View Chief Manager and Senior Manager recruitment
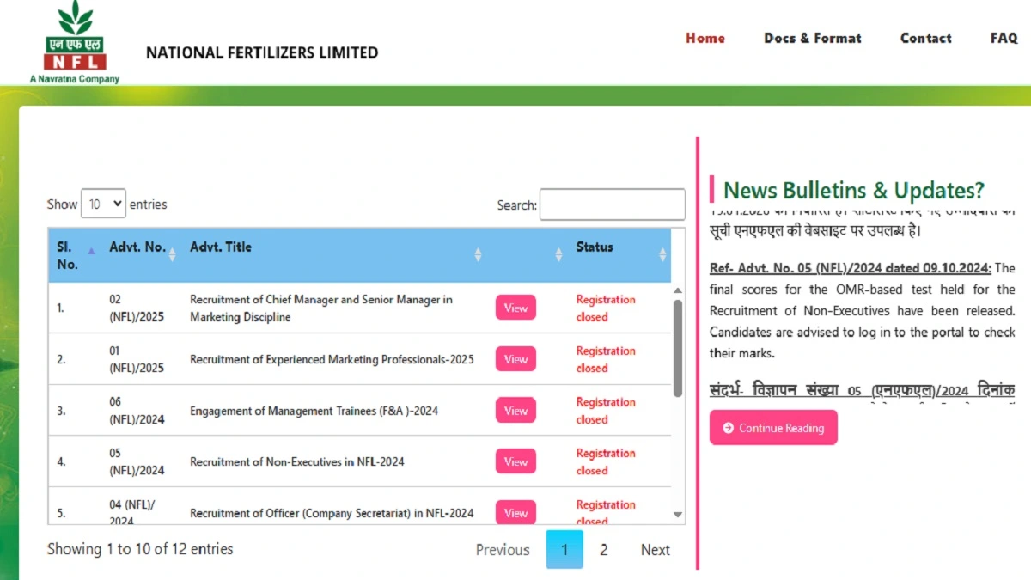Viewport: 1031px width, 580px height. click(515, 308)
